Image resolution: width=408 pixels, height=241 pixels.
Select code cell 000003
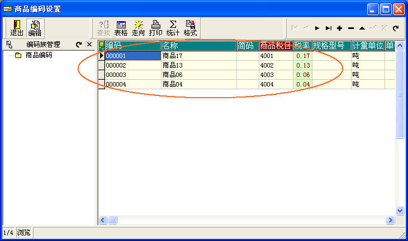tap(133, 75)
